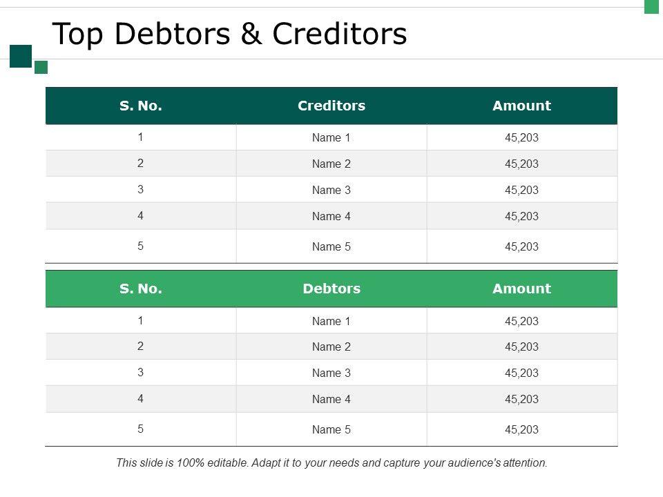This screenshot has width=663, height=497.
Task: Select the "Creditors" column header
Action: pyautogui.click(x=331, y=106)
